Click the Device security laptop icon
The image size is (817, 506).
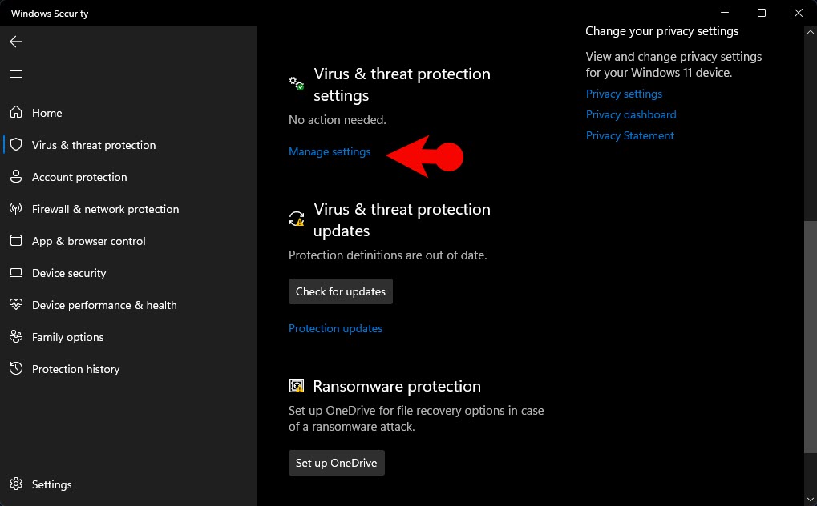16,273
